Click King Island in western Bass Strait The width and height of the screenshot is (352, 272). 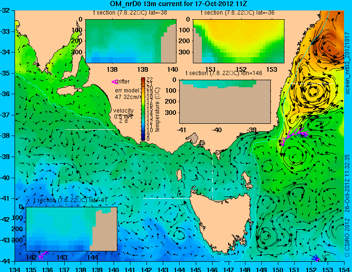point(179,174)
